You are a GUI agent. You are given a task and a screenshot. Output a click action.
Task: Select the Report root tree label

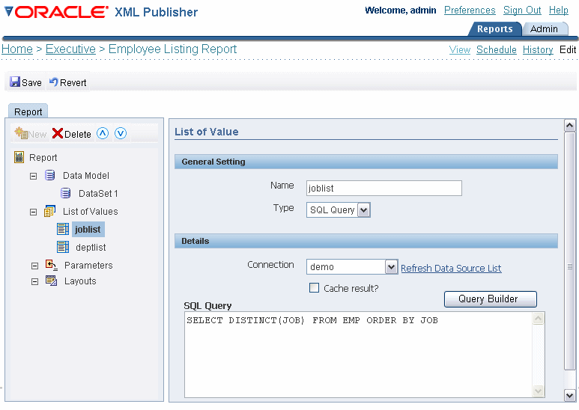43,157
